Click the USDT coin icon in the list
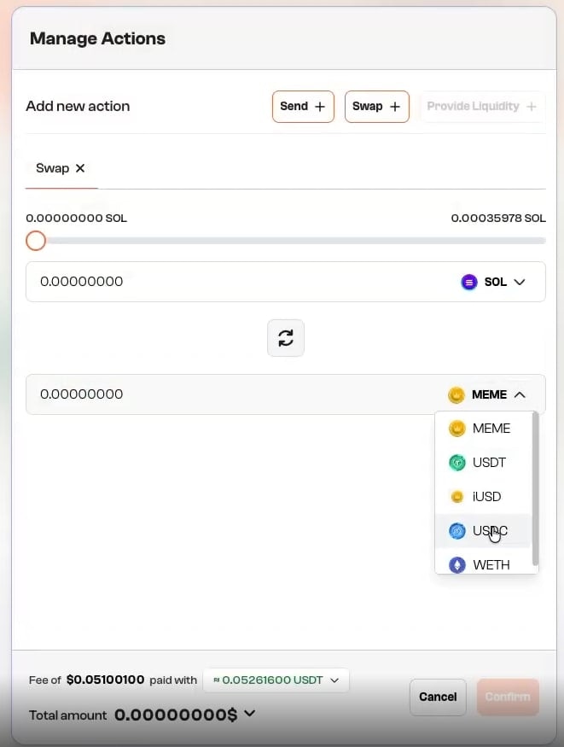The height and width of the screenshot is (747, 564). [x=457, y=462]
